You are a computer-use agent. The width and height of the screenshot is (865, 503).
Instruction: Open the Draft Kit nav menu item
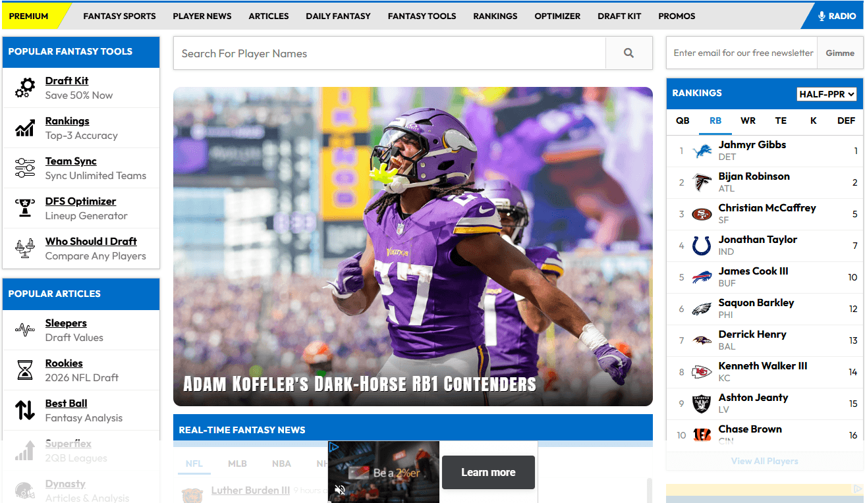click(x=619, y=16)
